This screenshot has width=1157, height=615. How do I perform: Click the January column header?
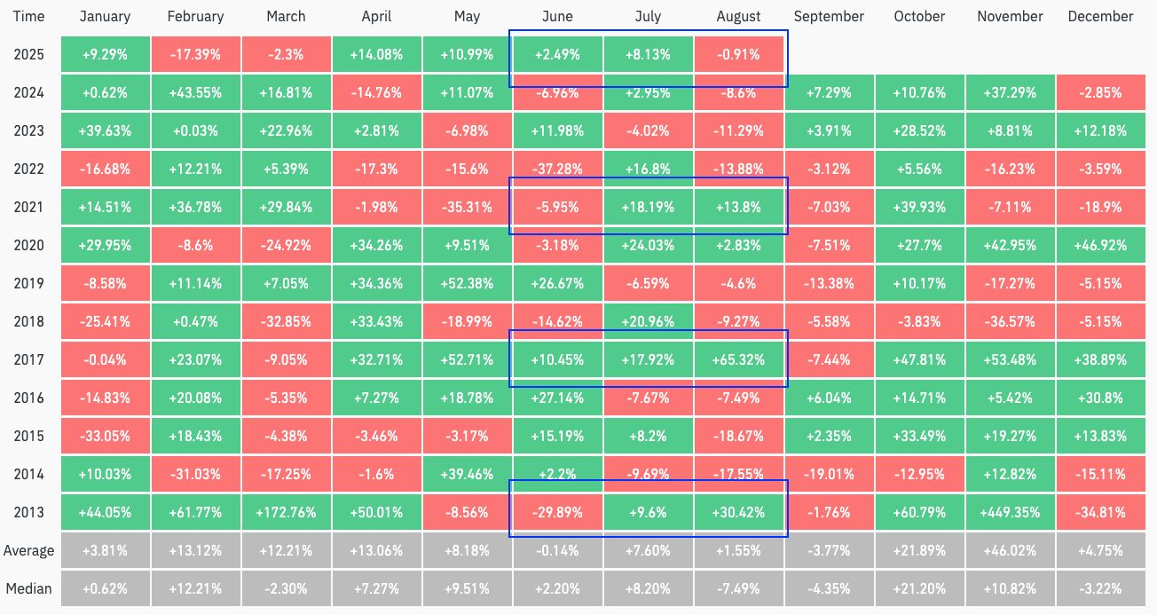pyautogui.click(x=105, y=16)
